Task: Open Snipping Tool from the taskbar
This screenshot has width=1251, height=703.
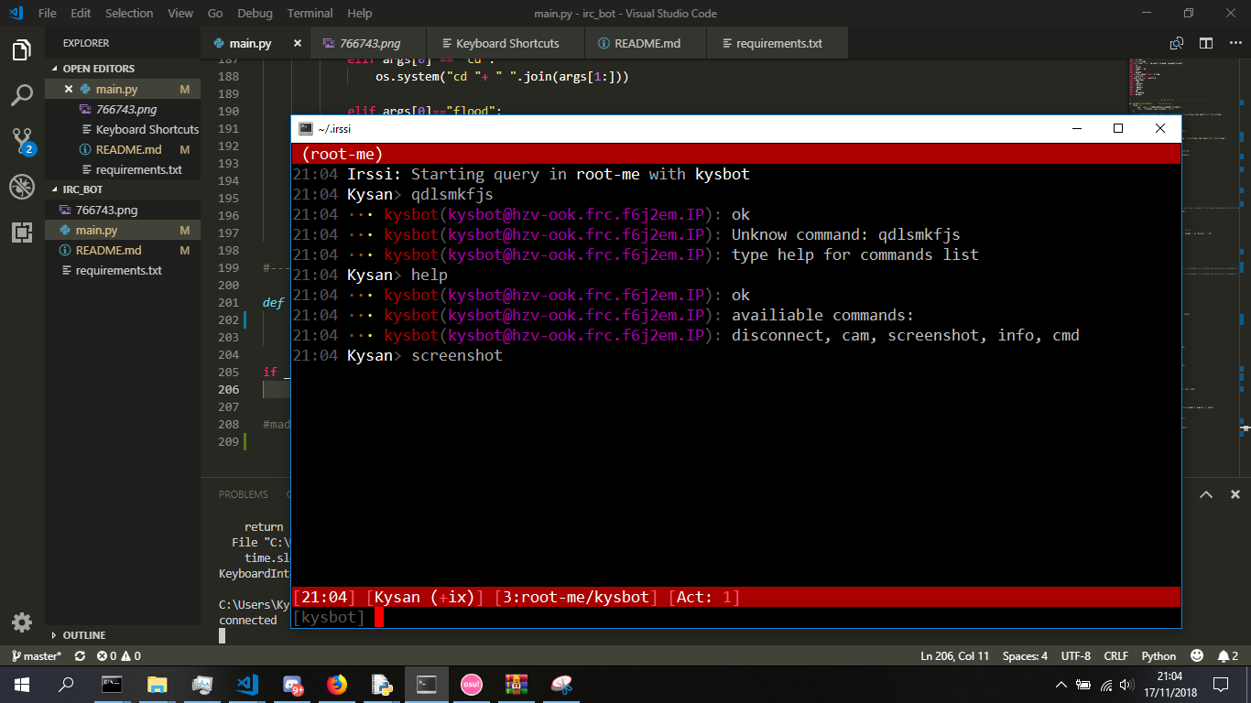Action: 561,684
